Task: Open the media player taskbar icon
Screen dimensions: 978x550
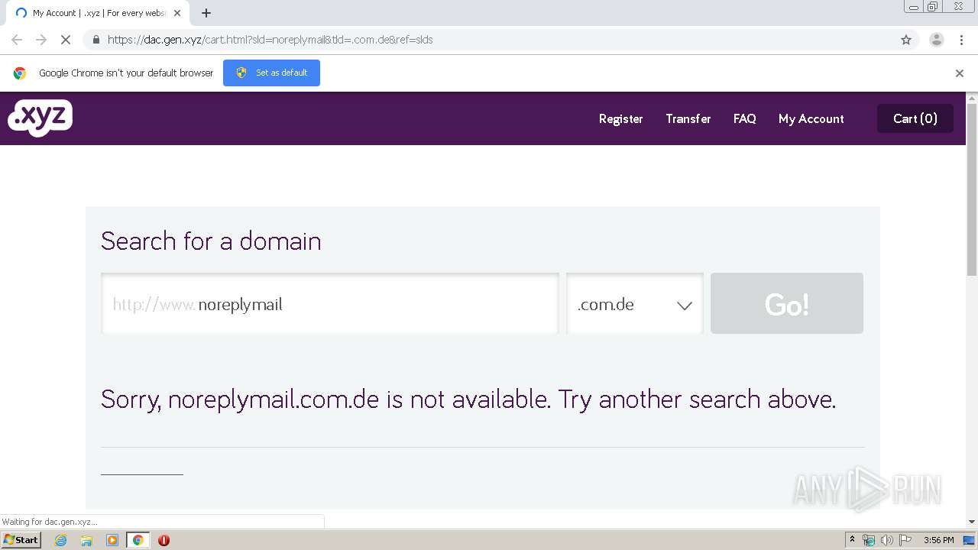Action: [112, 540]
